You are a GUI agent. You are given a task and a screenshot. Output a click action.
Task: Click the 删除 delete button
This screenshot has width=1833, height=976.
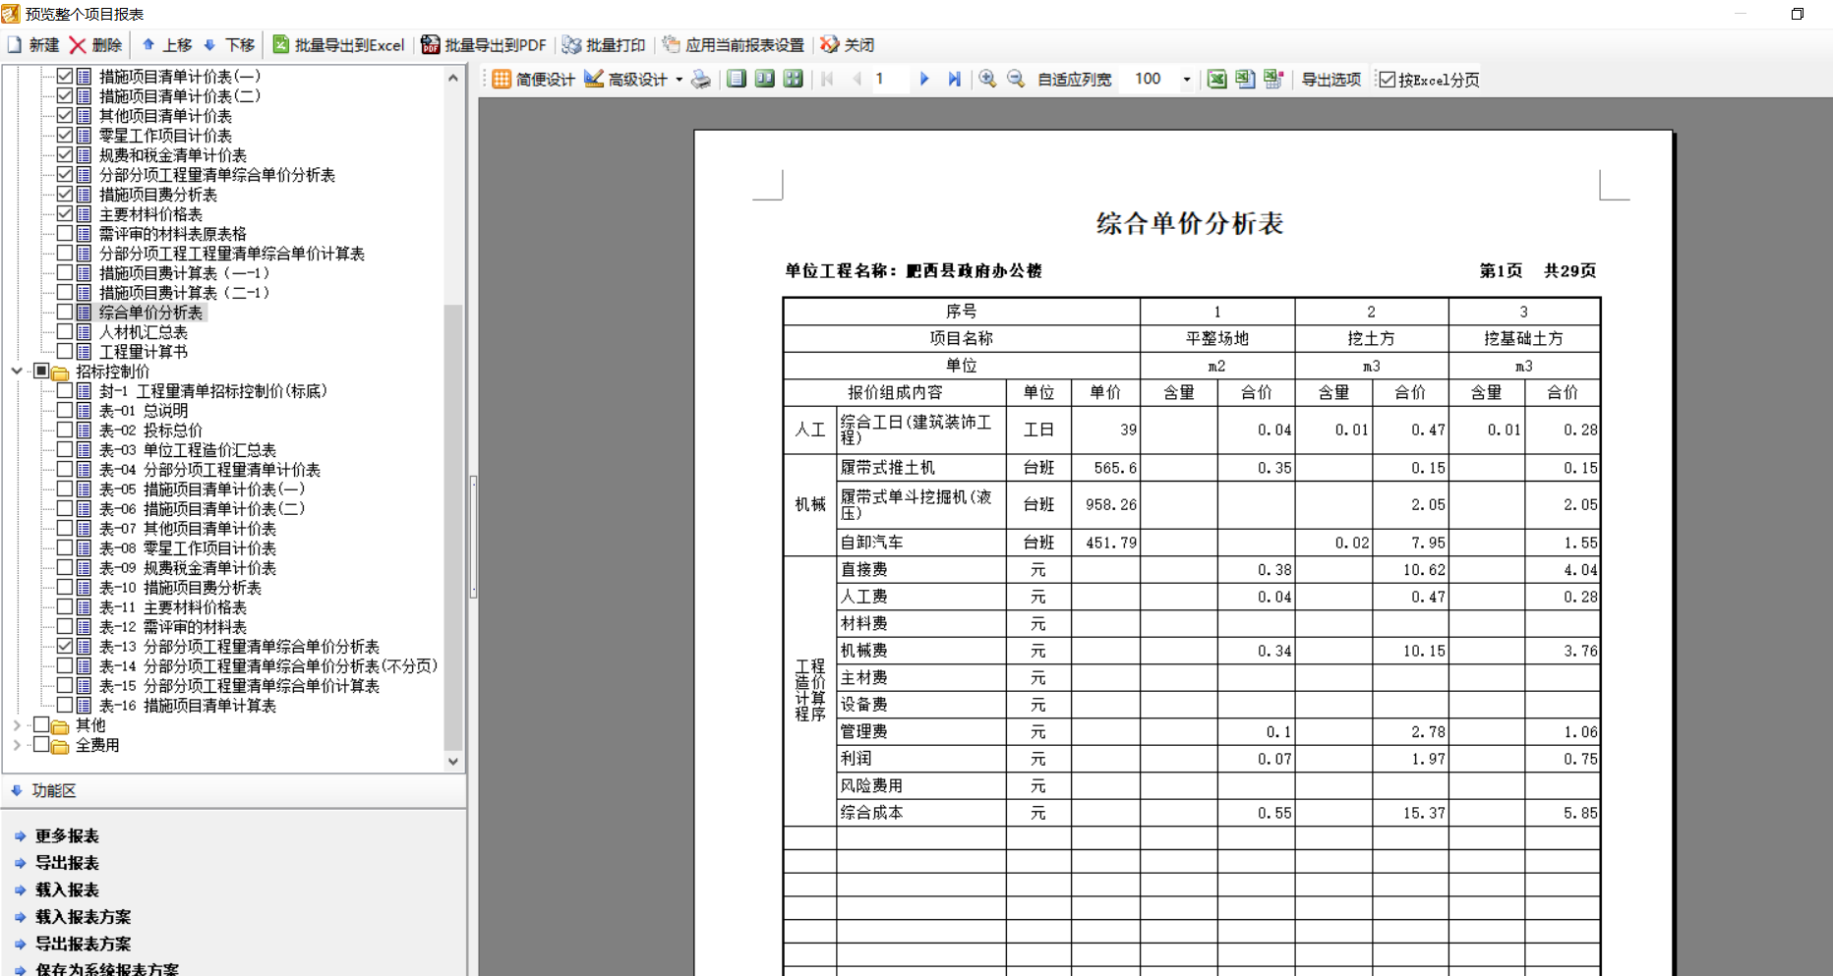pyautogui.click(x=95, y=45)
